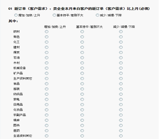This screenshot has height=139, width=159.
Task: Select overall 基本持平/差别不大 radio option
Action: tap(54, 15)
